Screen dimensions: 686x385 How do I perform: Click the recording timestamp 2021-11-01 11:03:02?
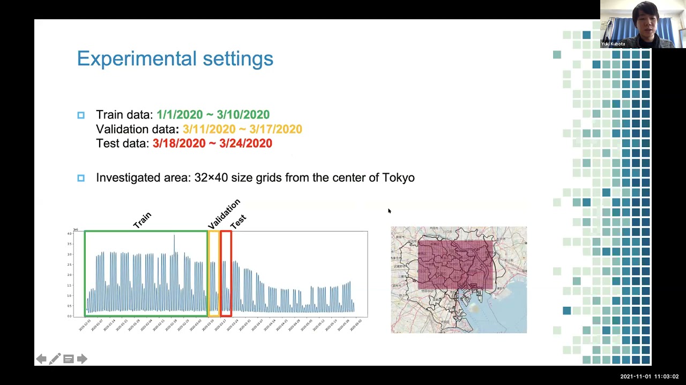coord(649,376)
